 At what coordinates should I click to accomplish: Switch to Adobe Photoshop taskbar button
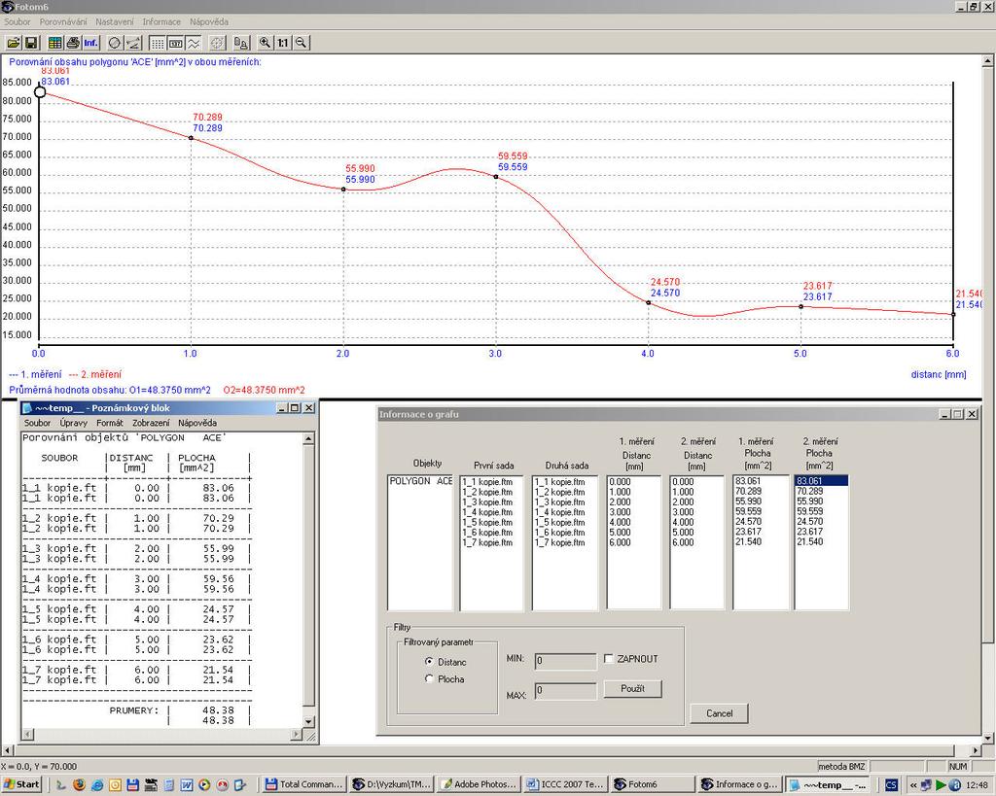479,784
